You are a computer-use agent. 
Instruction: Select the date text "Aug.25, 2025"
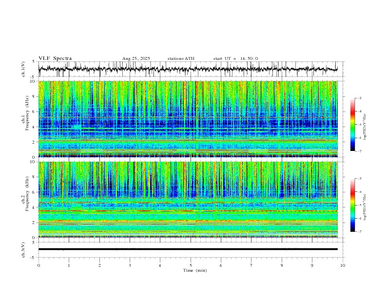[136, 58]
